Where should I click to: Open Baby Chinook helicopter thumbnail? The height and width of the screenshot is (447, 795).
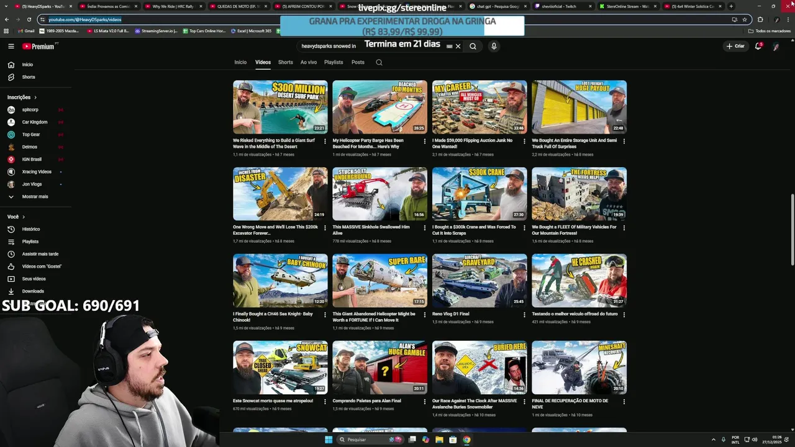[280, 281]
